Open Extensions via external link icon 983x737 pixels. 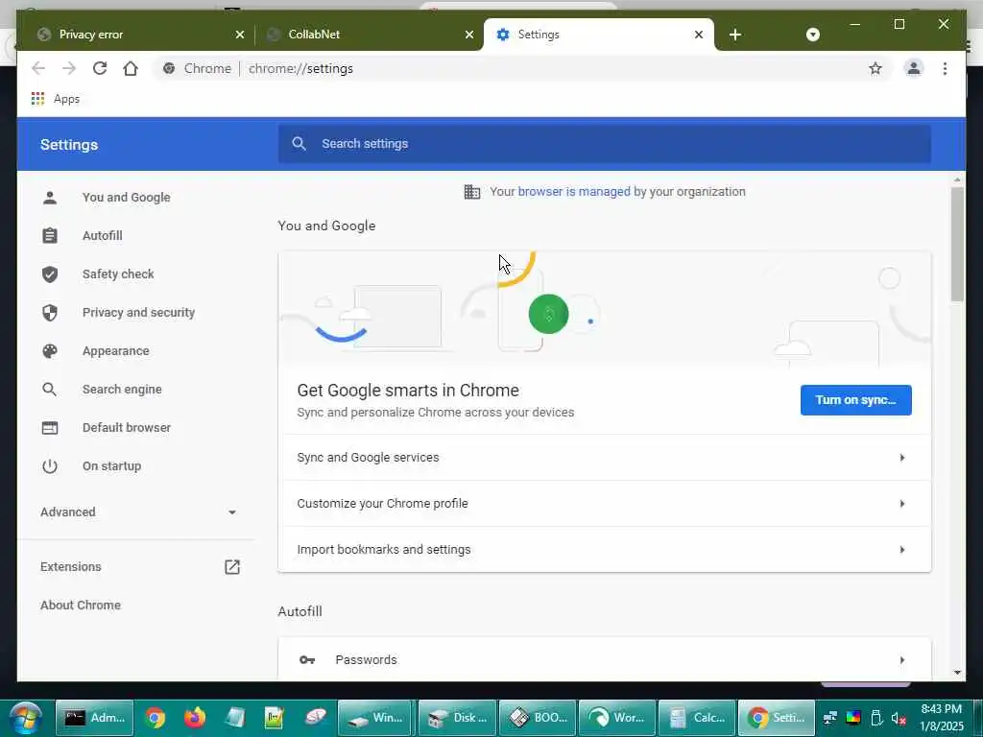pos(232,566)
